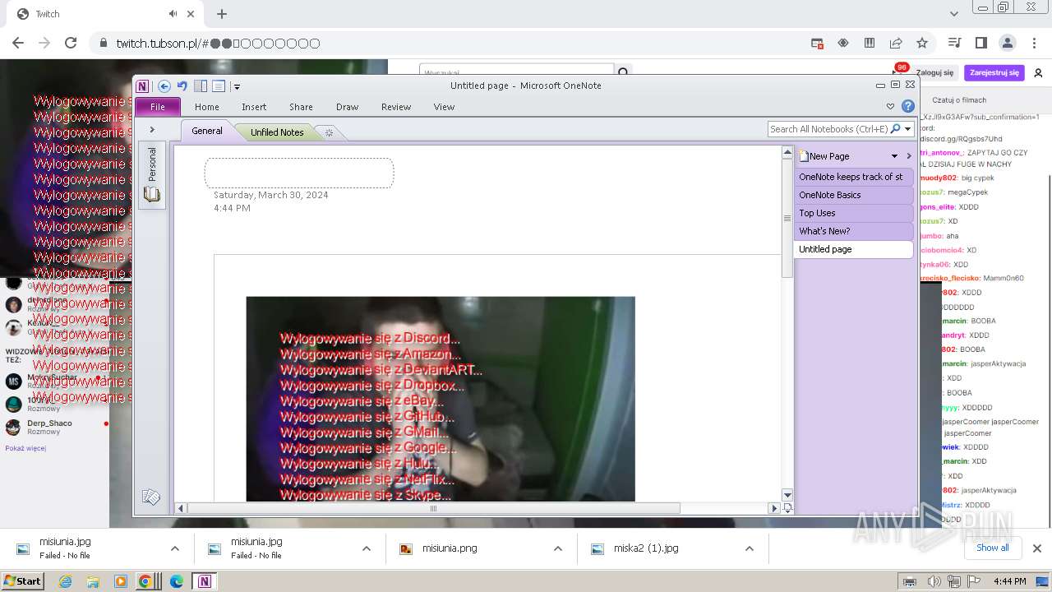The width and height of the screenshot is (1052, 592).
Task: Open the File tab in OneNote
Action: (158, 107)
